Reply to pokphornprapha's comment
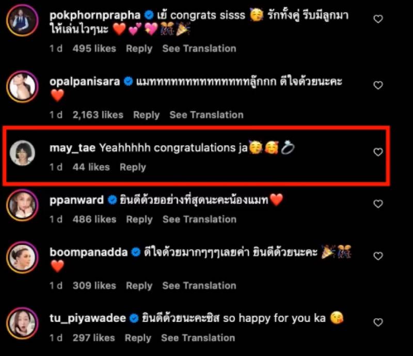Image resolution: width=413 pixels, height=356 pixels. (139, 49)
